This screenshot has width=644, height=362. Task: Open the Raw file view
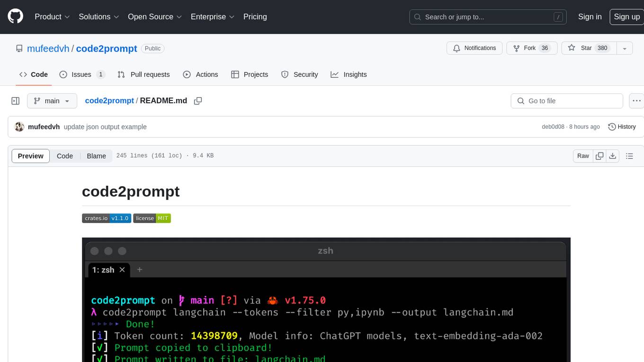coord(583,156)
